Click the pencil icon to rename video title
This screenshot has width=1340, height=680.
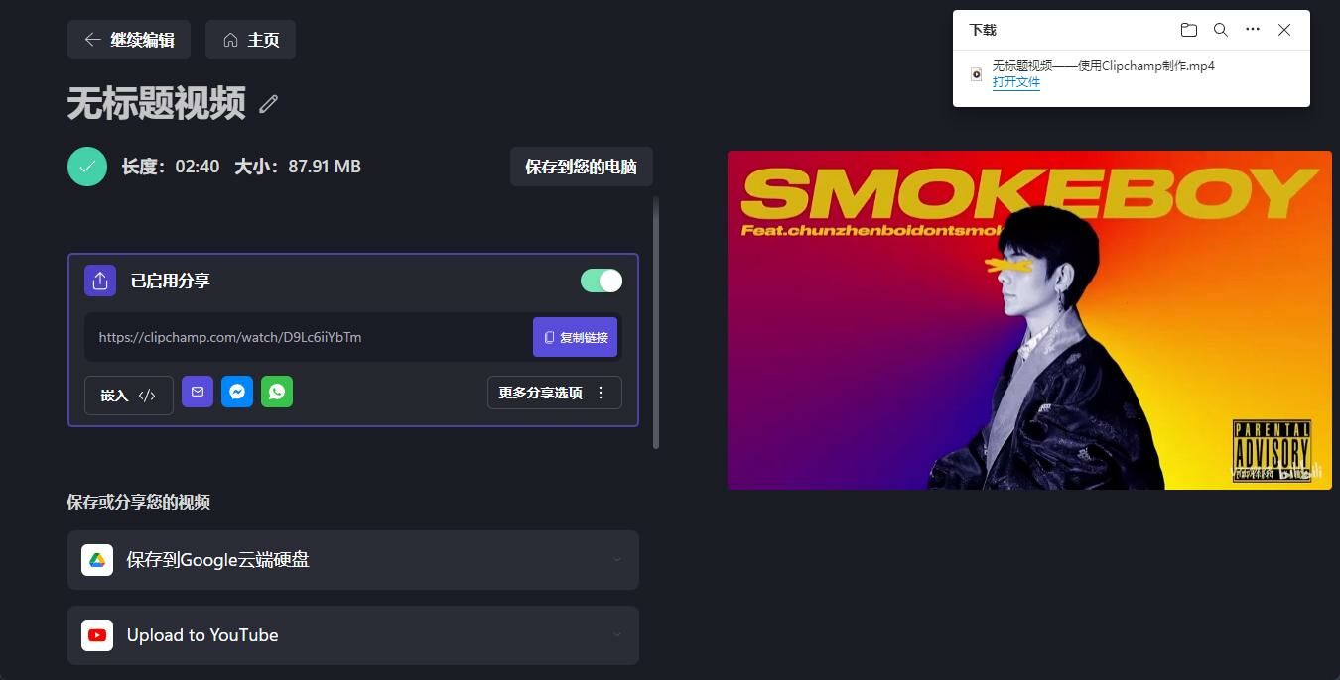coord(268,103)
